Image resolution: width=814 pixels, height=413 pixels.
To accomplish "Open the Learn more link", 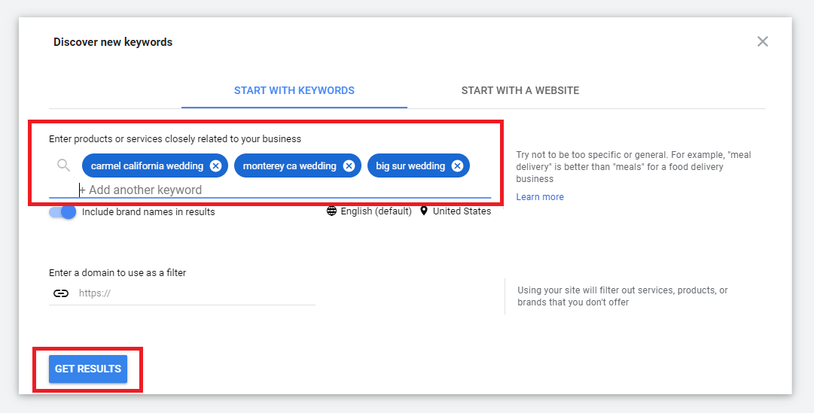I will (x=540, y=196).
